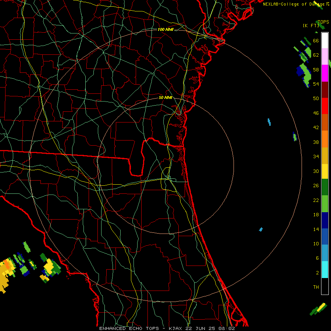Screen dimensions: 331x331
Task: Click the "50" legend value
Action: [316, 98]
